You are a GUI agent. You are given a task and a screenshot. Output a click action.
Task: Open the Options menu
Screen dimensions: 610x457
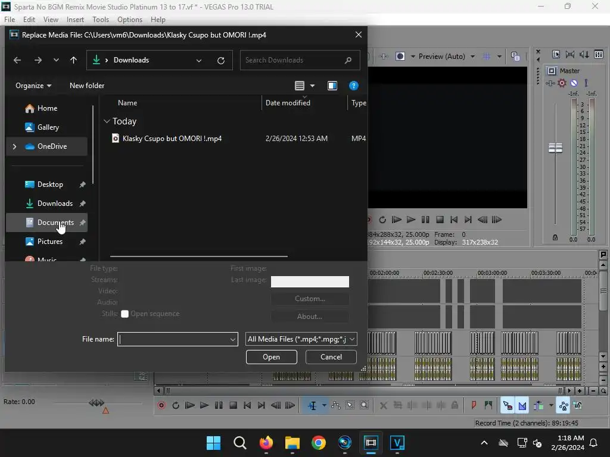(x=130, y=20)
